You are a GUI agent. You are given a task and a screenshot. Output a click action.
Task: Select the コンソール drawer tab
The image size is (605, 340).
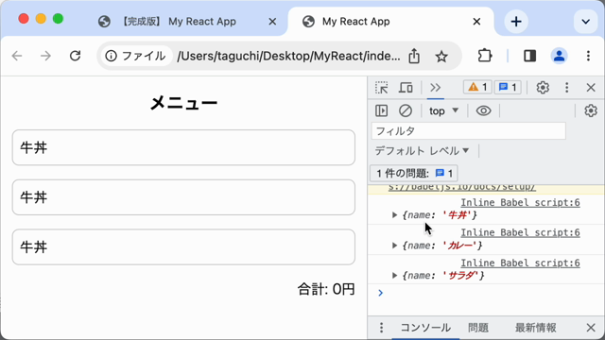click(425, 328)
